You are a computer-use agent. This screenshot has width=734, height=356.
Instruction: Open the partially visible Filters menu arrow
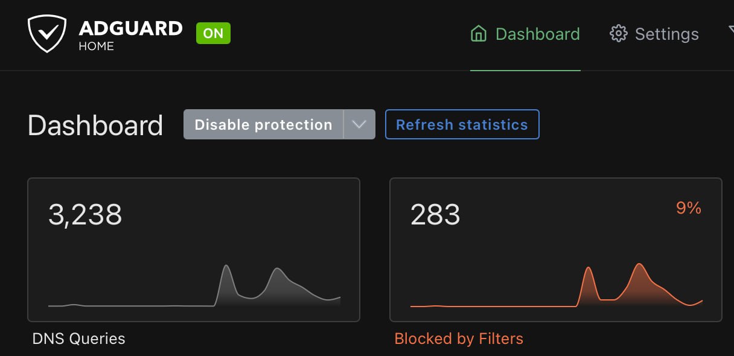point(730,34)
